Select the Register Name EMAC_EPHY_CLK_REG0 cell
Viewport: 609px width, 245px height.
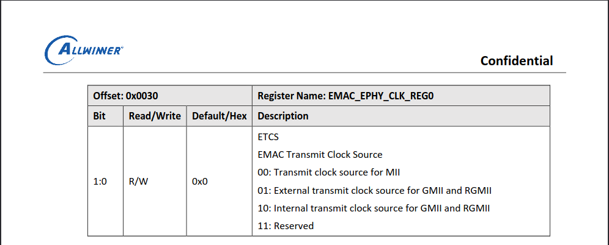coord(401,96)
